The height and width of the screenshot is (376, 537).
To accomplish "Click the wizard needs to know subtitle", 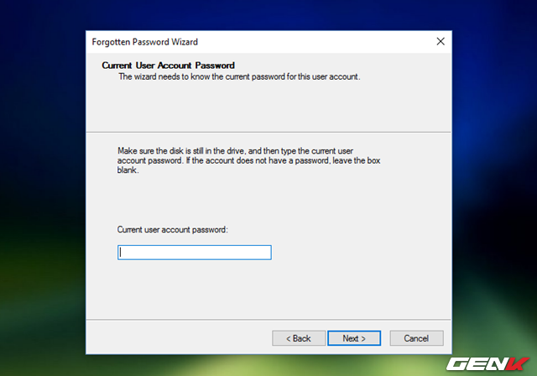I will coord(239,76).
